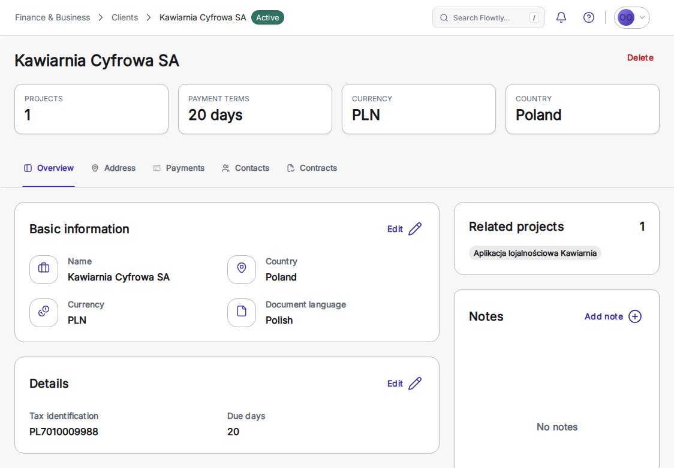Click the pencil icon in Details card

[415, 384]
